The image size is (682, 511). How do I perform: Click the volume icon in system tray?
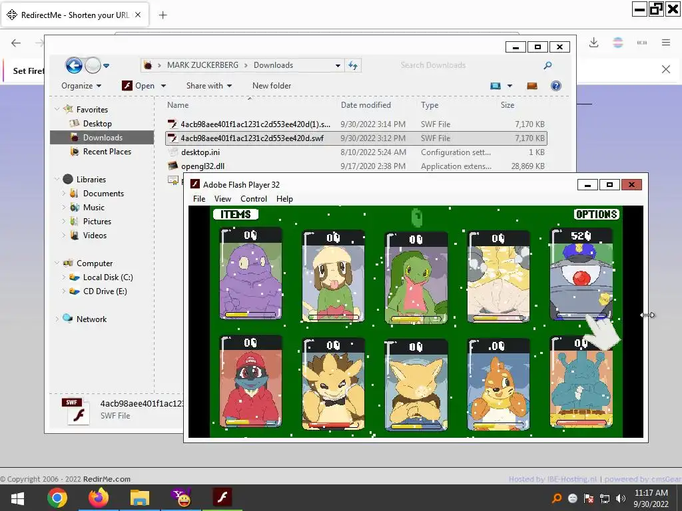(x=621, y=498)
